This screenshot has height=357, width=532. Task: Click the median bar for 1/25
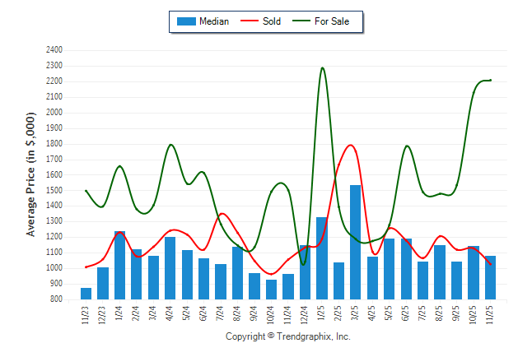(322, 258)
